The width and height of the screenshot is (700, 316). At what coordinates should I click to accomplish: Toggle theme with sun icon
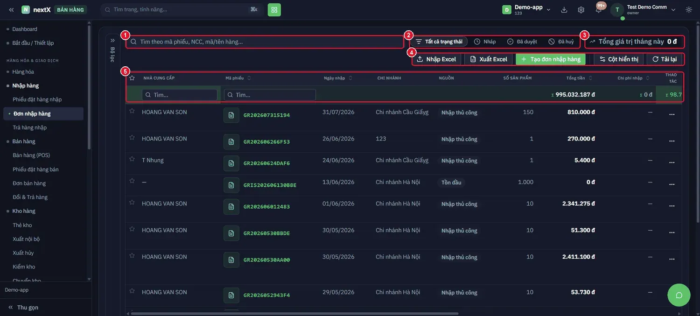click(689, 10)
